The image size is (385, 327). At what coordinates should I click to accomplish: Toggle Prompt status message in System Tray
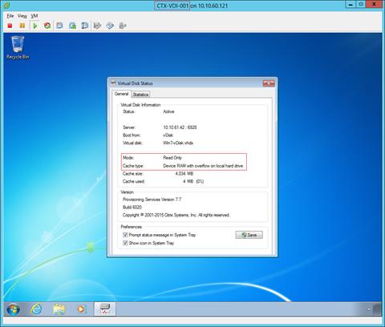pos(125,235)
